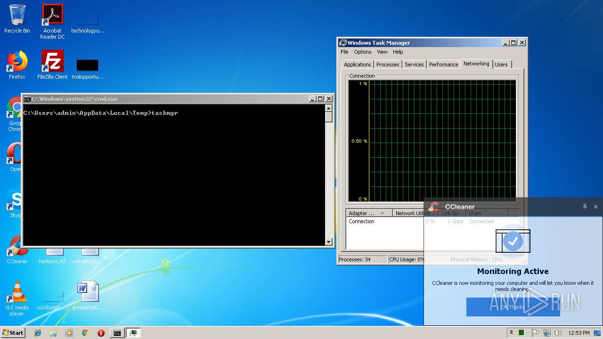The width and height of the screenshot is (603, 339).
Task: Maximize the cmd.exe window
Action: tap(320, 99)
